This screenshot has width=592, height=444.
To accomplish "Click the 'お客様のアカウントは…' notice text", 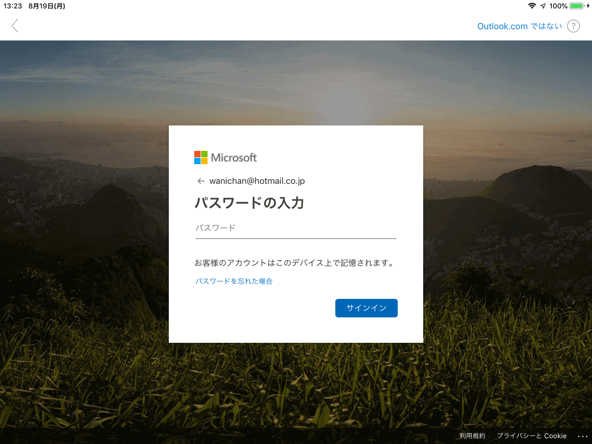I will coord(294,263).
